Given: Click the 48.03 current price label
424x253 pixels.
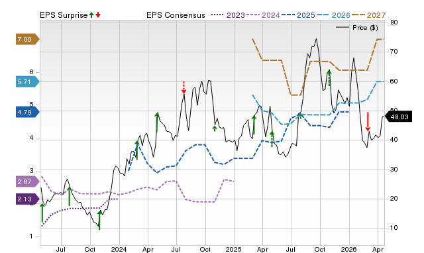Looking at the screenshot, I should [x=399, y=117].
